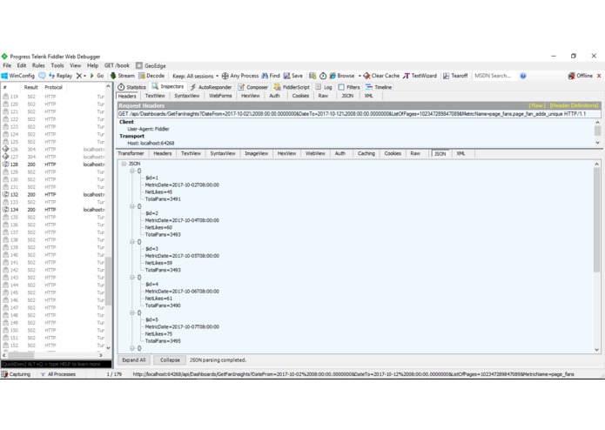Switch to the response Caching tab
Screen dimensions: 605x430
366,153
